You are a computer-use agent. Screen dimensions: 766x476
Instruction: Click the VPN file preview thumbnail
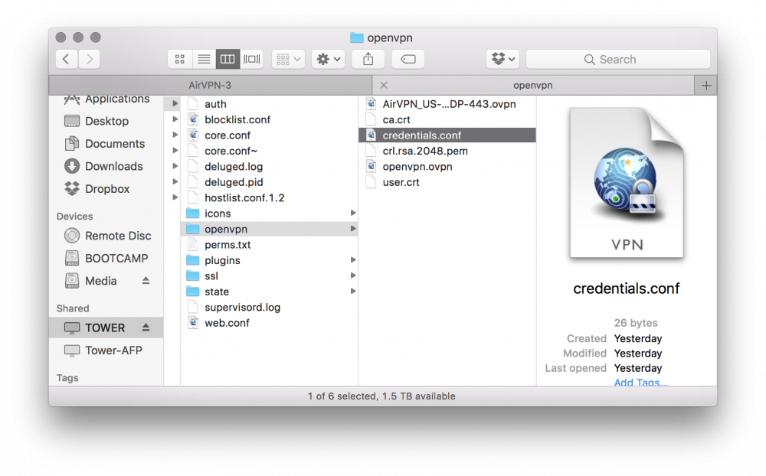(x=627, y=183)
